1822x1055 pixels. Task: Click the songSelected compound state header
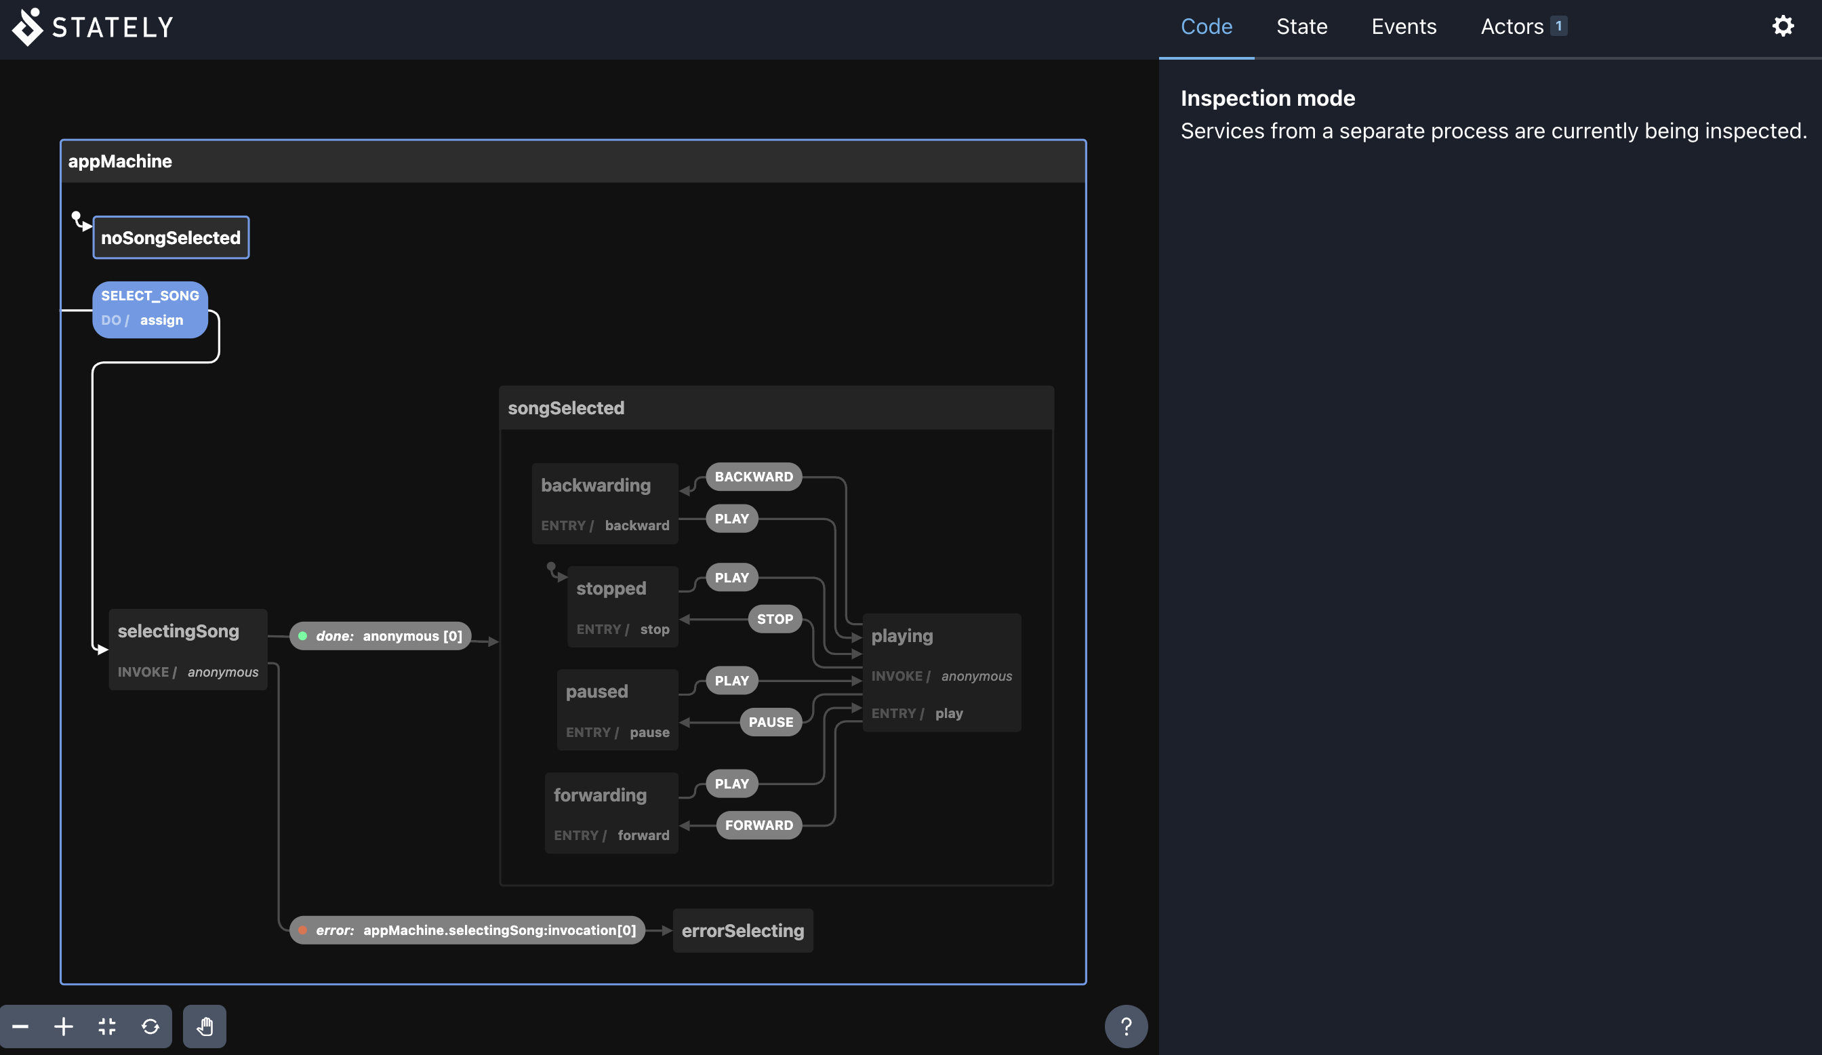[565, 407]
